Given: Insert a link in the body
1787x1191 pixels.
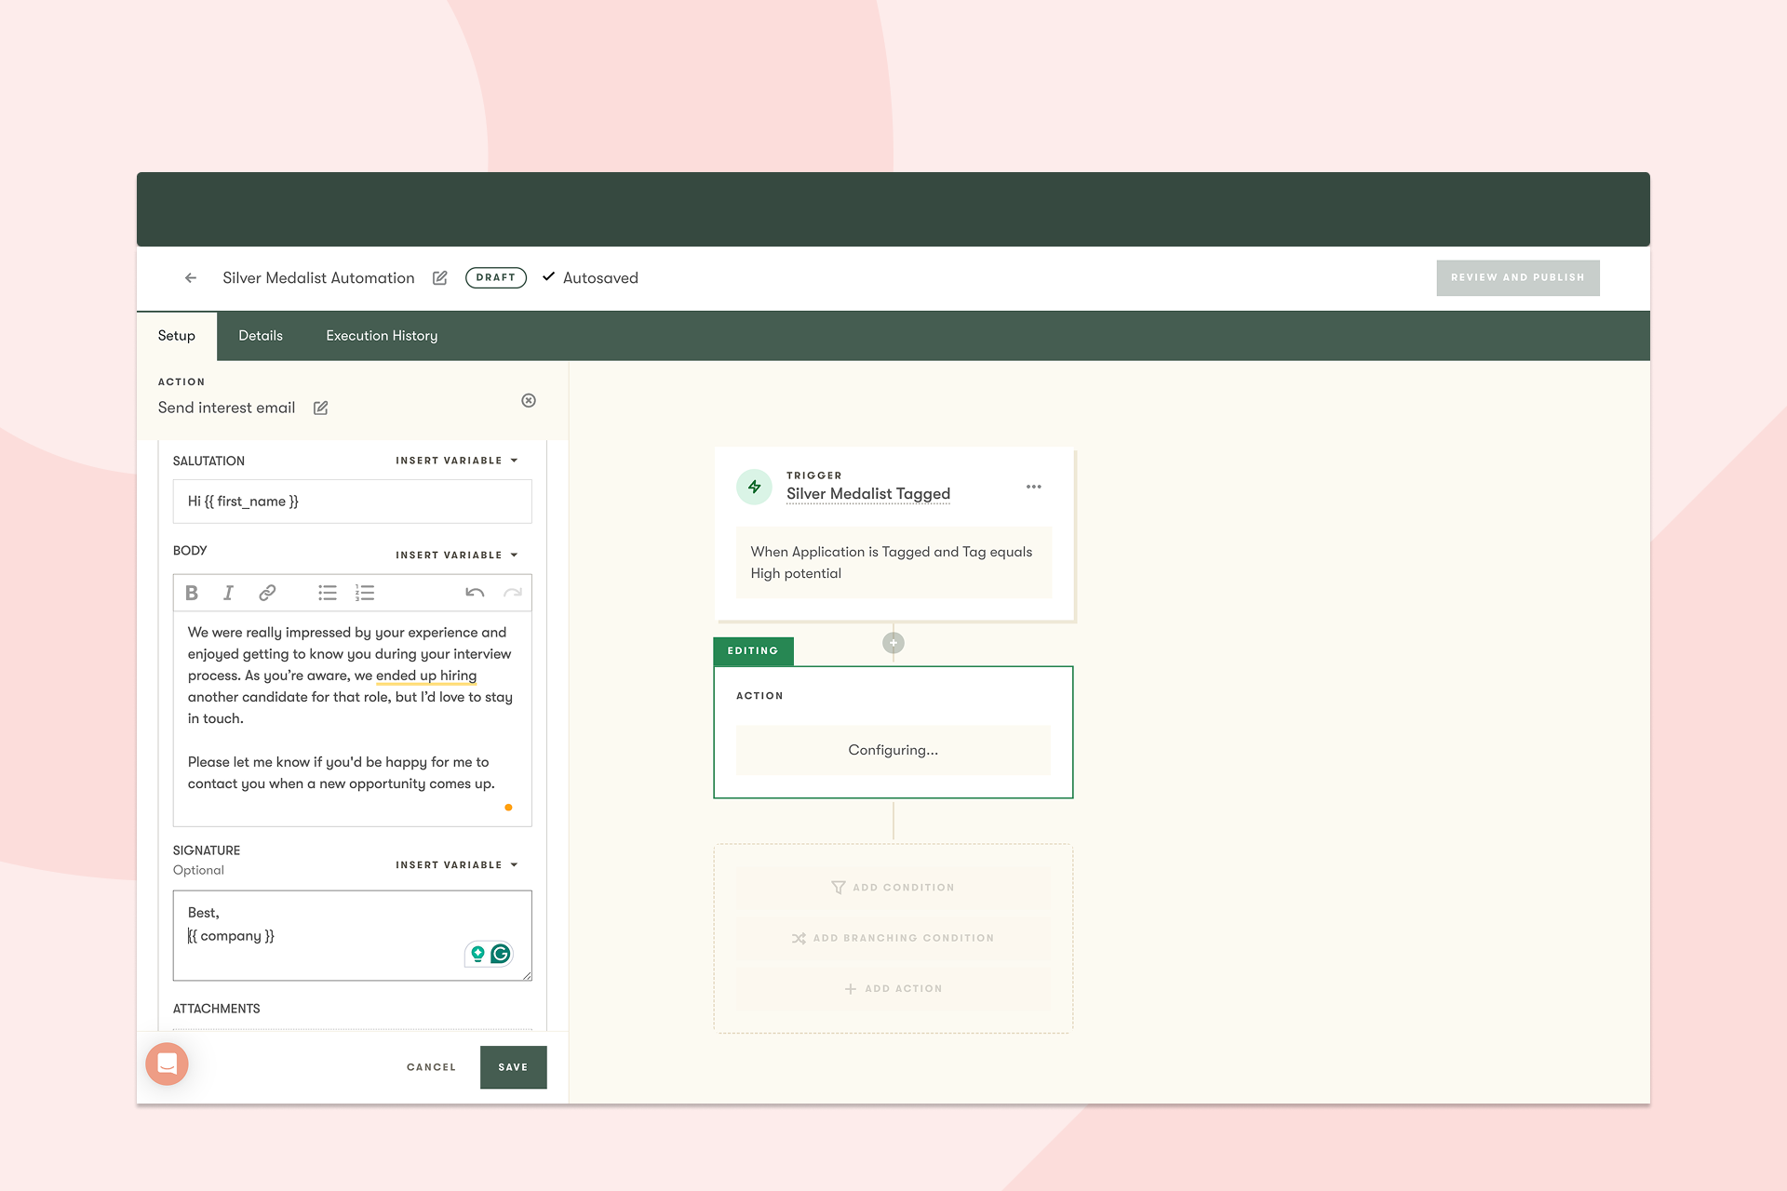Looking at the screenshot, I should coord(267,593).
